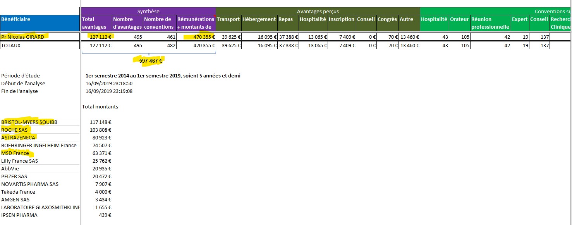Click the Fin de l'analyse label
This screenshot has width=572, height=225.
click(20, 91)
